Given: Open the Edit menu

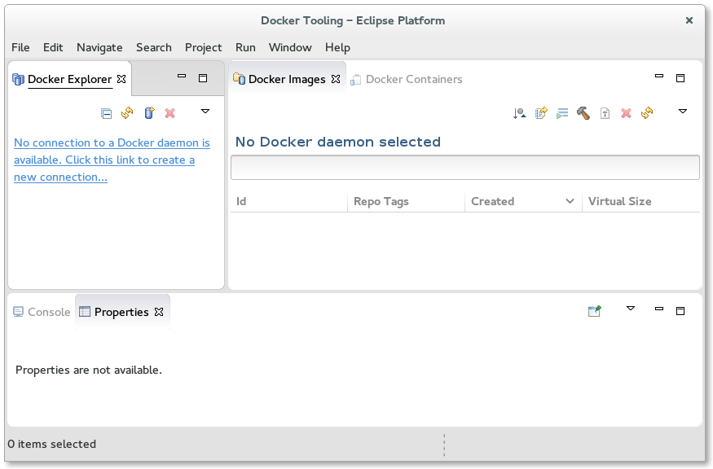Looking at the screenshot, I should pos(53,47).
